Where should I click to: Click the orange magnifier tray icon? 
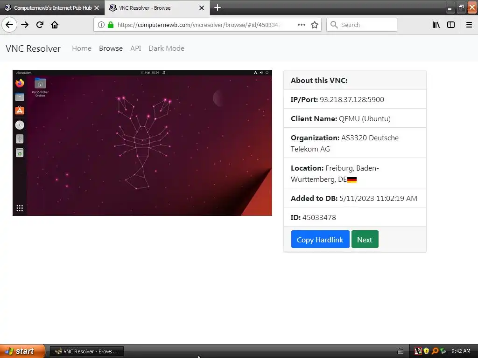click(x=435, y=351)
